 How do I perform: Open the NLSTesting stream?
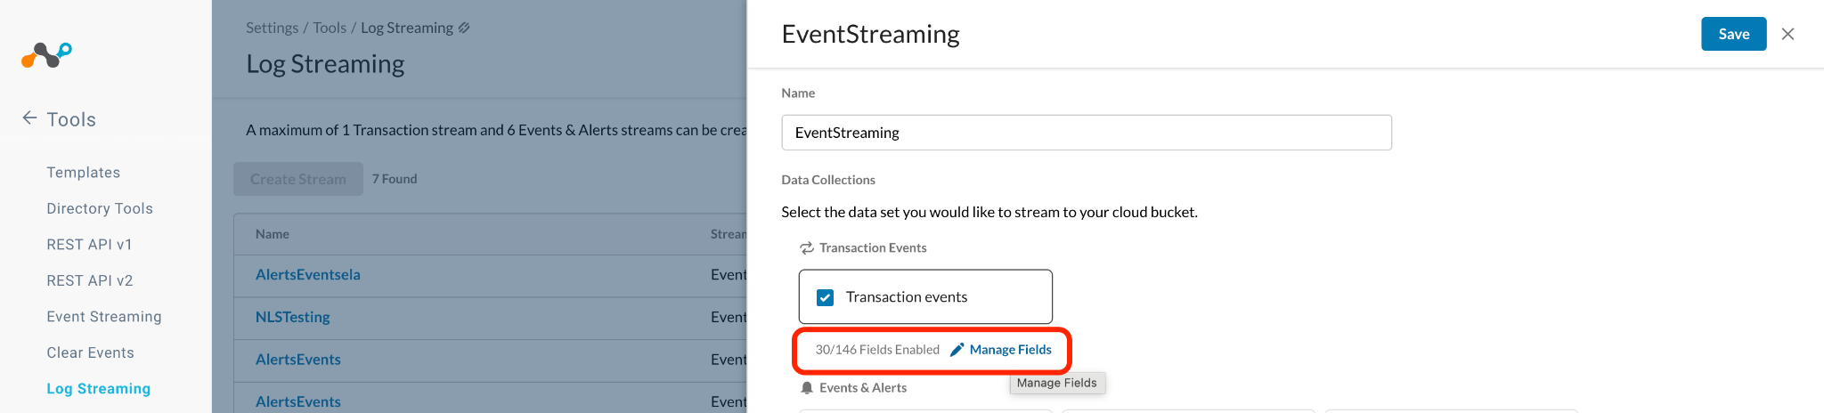(x=293, y=317)
